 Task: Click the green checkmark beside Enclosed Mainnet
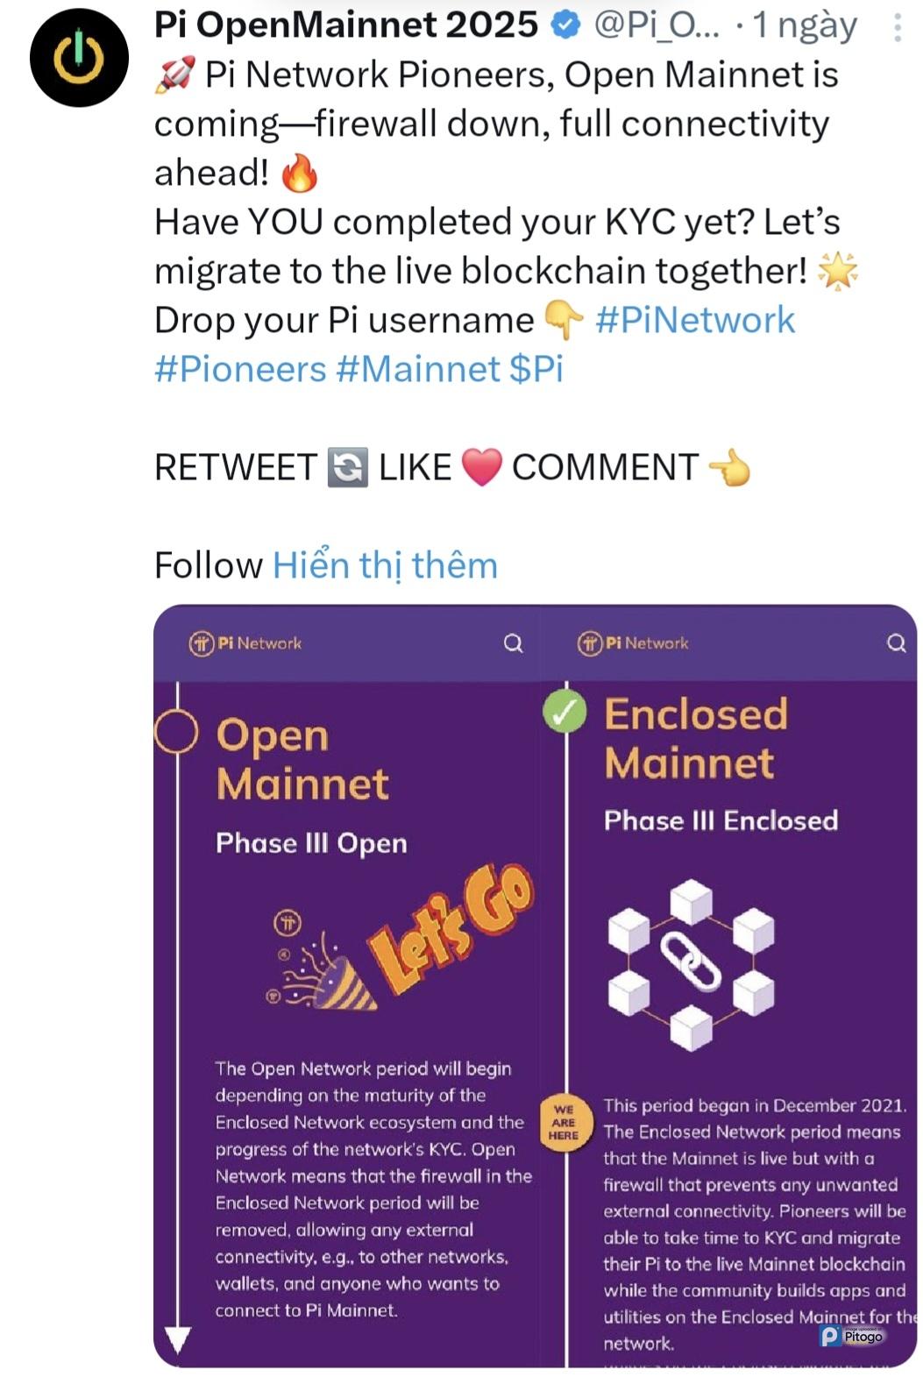pos(564,712)
